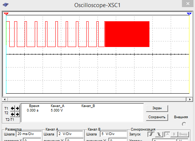Click the Канал_A reading 5.000 V

point(57,110)
